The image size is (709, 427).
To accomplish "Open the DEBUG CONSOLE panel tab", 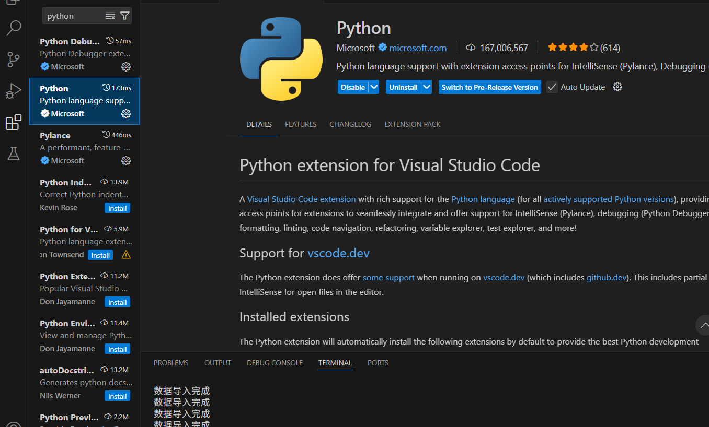I will pyautogui.click(x=275, y=363).
